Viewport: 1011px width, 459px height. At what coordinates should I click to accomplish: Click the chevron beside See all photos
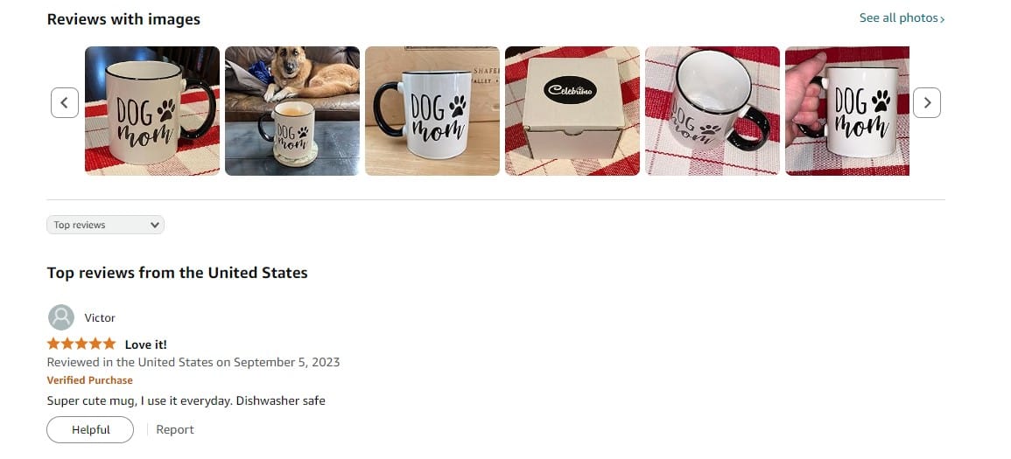(943, 19)
